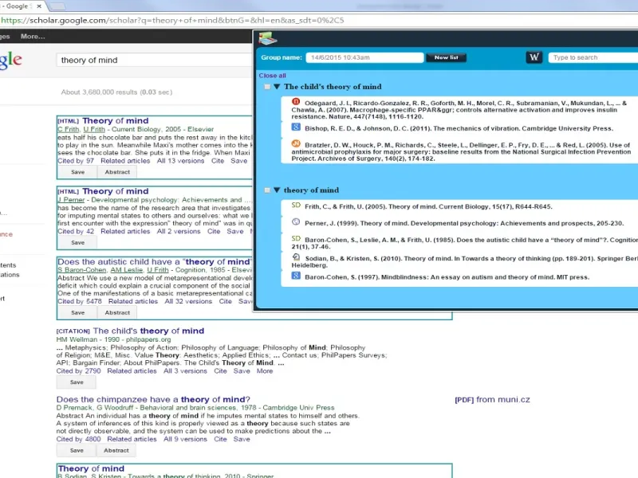The image size is (638, 478).
Task: Click Cited by 5478 link
Action: pyautogui.click(x=79, y=301)
